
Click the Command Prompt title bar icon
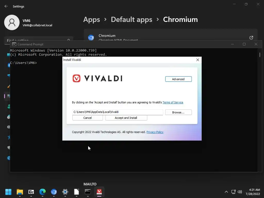pyautogui.click(x=14, y=44)
